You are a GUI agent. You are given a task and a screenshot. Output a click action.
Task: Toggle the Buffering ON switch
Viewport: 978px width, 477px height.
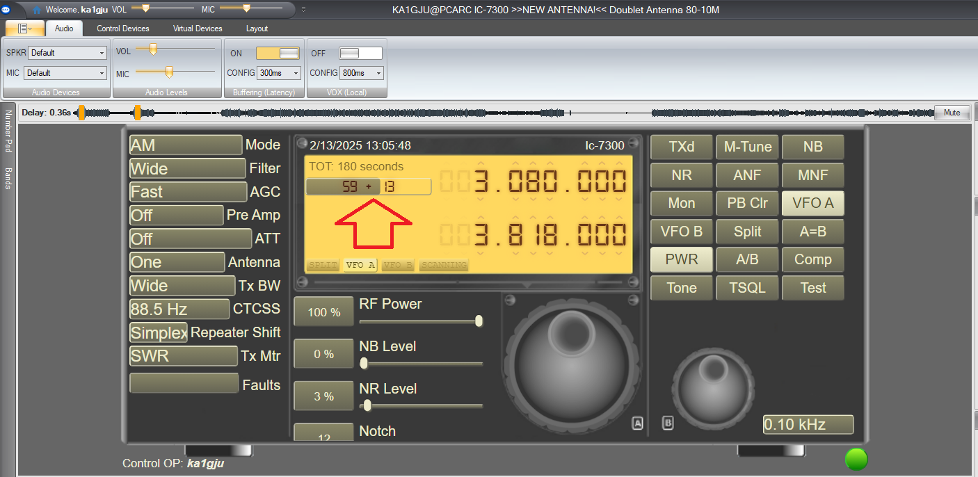[278, 52]
